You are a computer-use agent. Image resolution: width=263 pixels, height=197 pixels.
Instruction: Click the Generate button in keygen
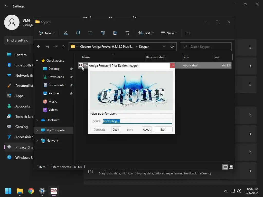[100, 130]
